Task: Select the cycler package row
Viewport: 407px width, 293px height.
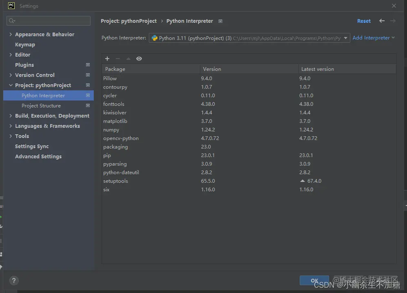Action: tap(249, 95)
